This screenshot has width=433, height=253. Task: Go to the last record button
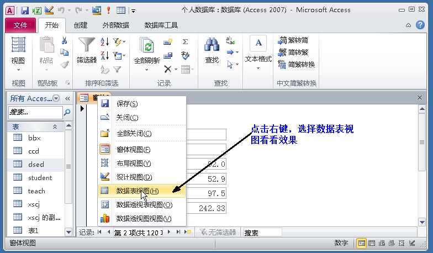178,232
